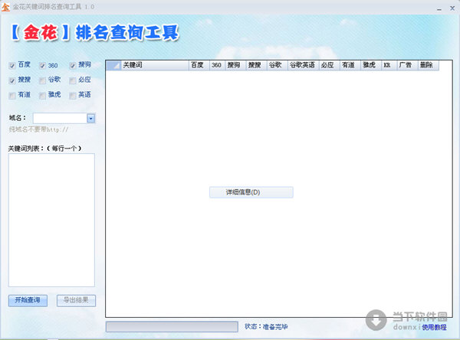The image size is (460, 340).
Task: Enable the 雅虎 checkbox
Action: point(42,96)
